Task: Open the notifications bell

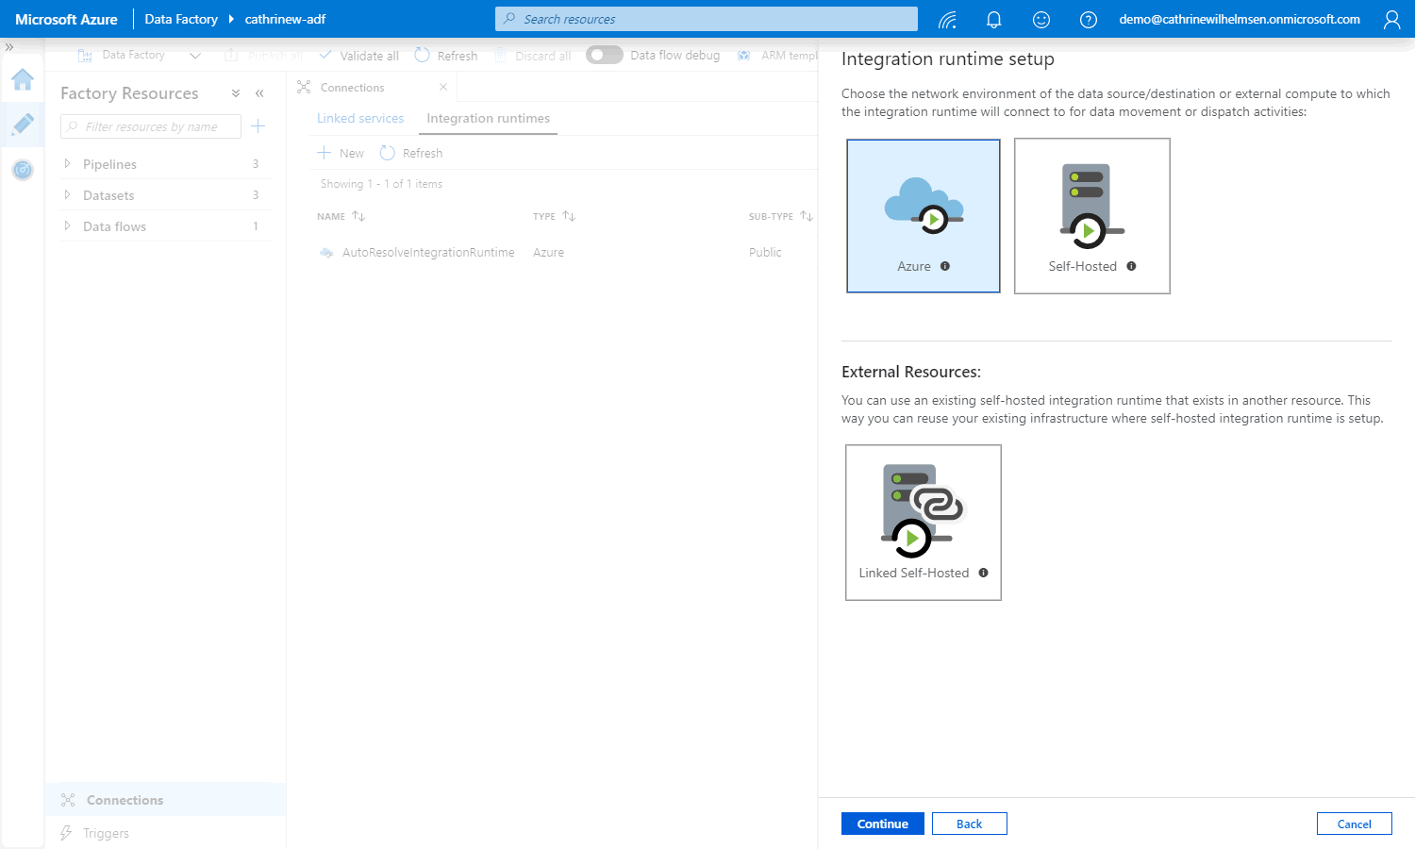Action: tap(993, 19)
